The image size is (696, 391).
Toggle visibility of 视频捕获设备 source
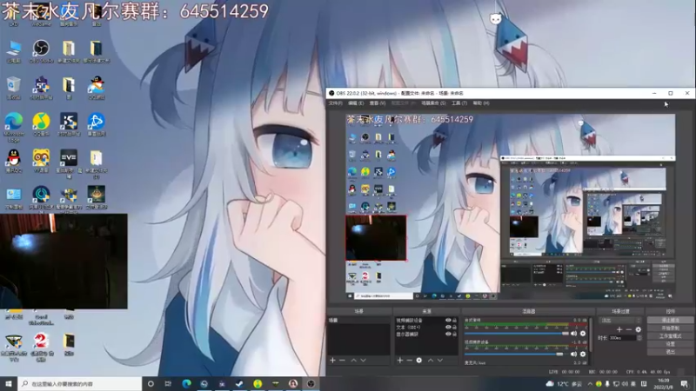click(448, 320)
